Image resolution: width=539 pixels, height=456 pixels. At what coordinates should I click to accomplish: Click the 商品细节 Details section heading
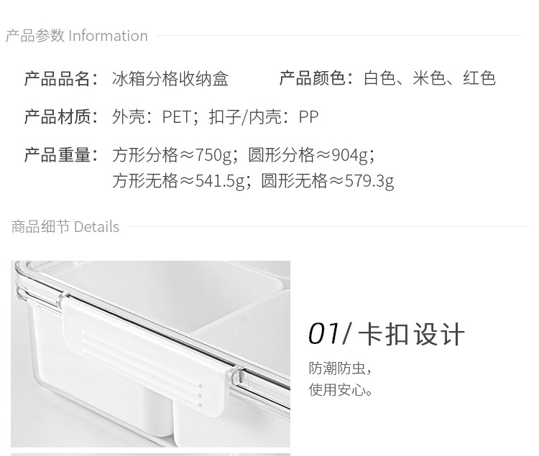click(65, 227)
